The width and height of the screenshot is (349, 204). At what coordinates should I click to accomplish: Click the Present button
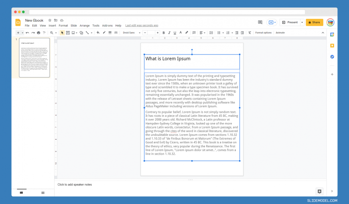[x=290, y=22]
